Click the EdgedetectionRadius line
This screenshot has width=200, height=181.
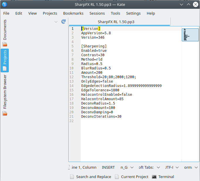point(121,86)
